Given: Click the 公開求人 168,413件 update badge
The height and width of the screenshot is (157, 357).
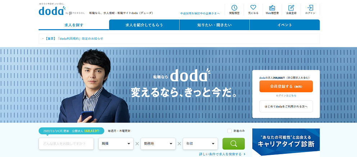Looking at the screenshot, I should [x=71, y=131].
